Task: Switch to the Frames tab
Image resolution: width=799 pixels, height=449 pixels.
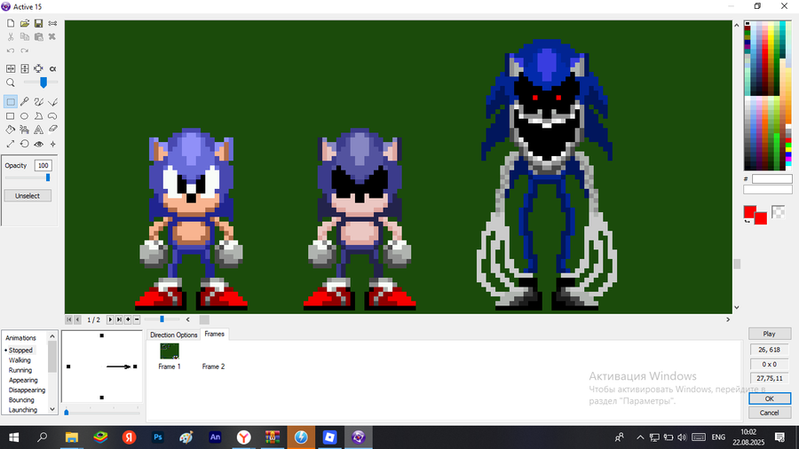Action: [214, 334]
